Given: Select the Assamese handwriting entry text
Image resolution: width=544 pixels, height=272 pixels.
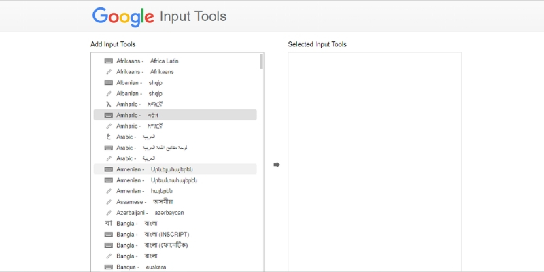Looking at the screenshot, I should tap(145, 202).
